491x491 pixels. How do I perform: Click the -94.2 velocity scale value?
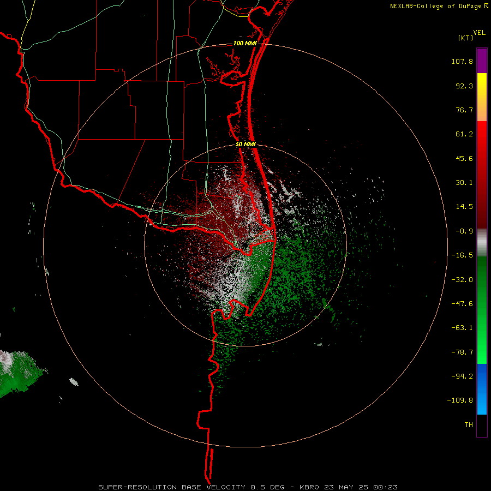462,376
